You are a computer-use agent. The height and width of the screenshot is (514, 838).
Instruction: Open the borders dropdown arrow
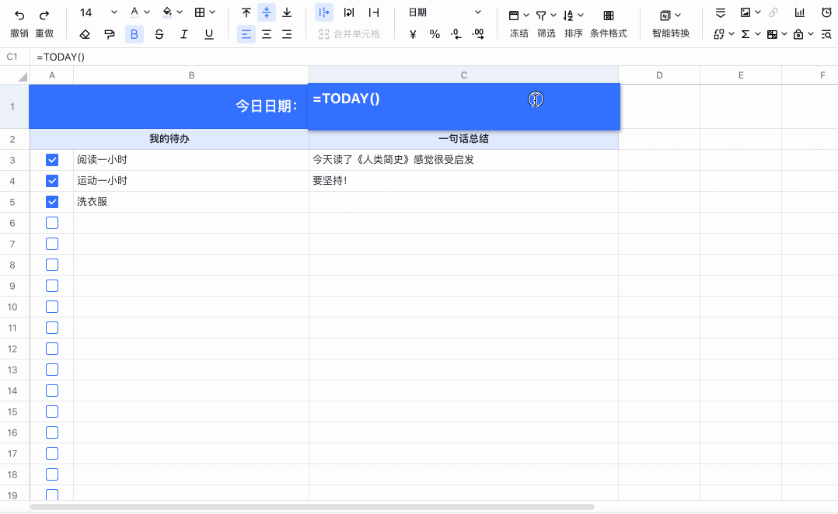[212, 12]
